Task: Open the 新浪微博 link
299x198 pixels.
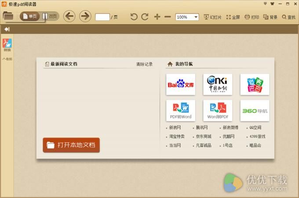Action: pyautogui.click(x=230, y=128)
